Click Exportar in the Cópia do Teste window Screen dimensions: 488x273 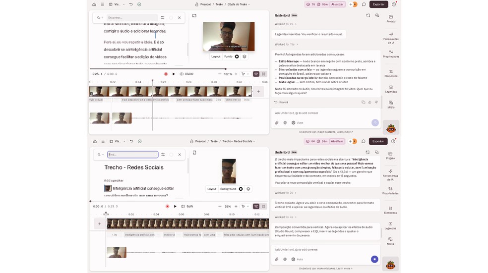click(378, 4)
